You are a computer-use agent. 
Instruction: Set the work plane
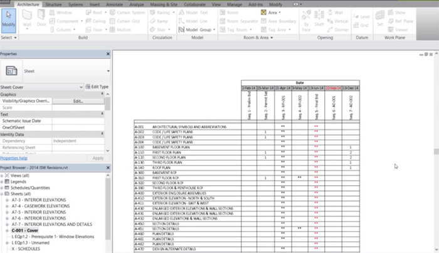(x=379, y=18)
